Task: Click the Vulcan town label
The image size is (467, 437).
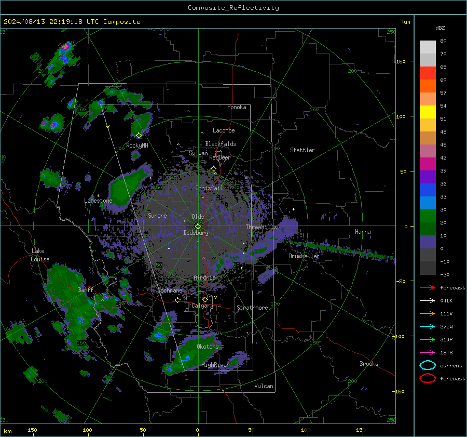Action: (x=264, y=386)
